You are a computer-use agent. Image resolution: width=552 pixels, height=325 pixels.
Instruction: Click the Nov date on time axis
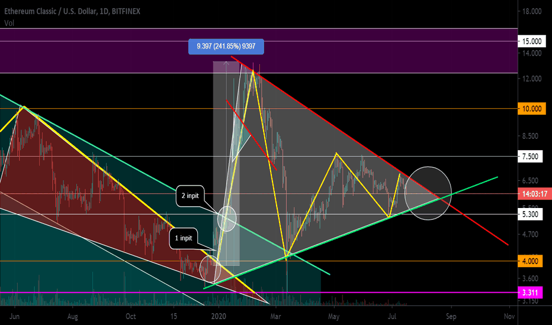[509, 317]
